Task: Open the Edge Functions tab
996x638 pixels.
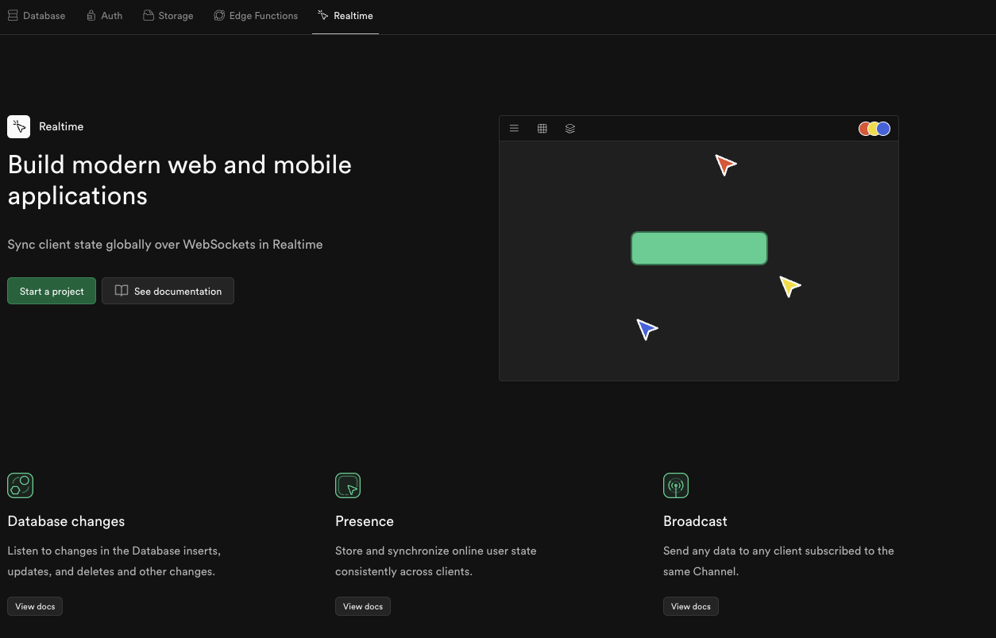Action: [x=256, y=16]
